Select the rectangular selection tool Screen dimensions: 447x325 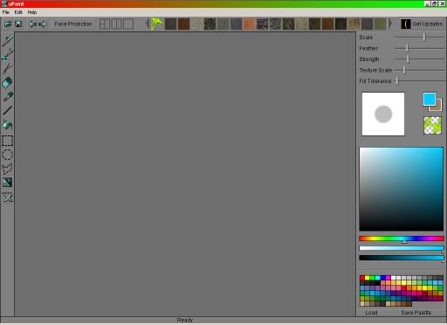coord(8,141)
